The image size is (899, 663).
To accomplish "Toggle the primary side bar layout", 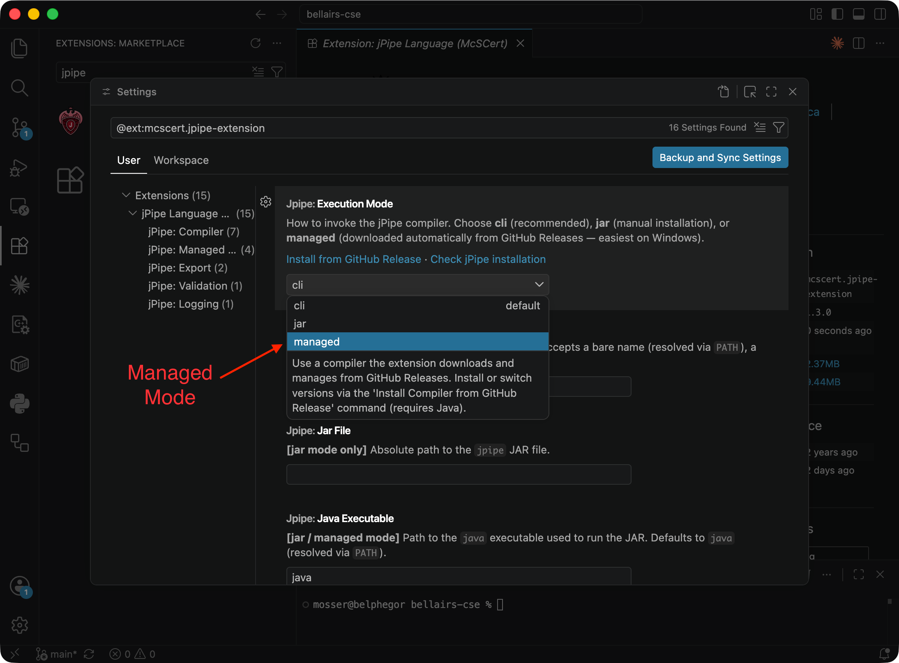I will point(837,14).
